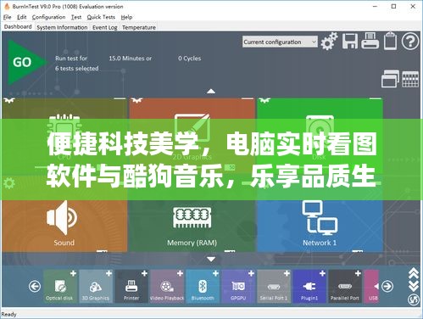
Task: Click the GPGPU test icon
Action: pos(238,287)
